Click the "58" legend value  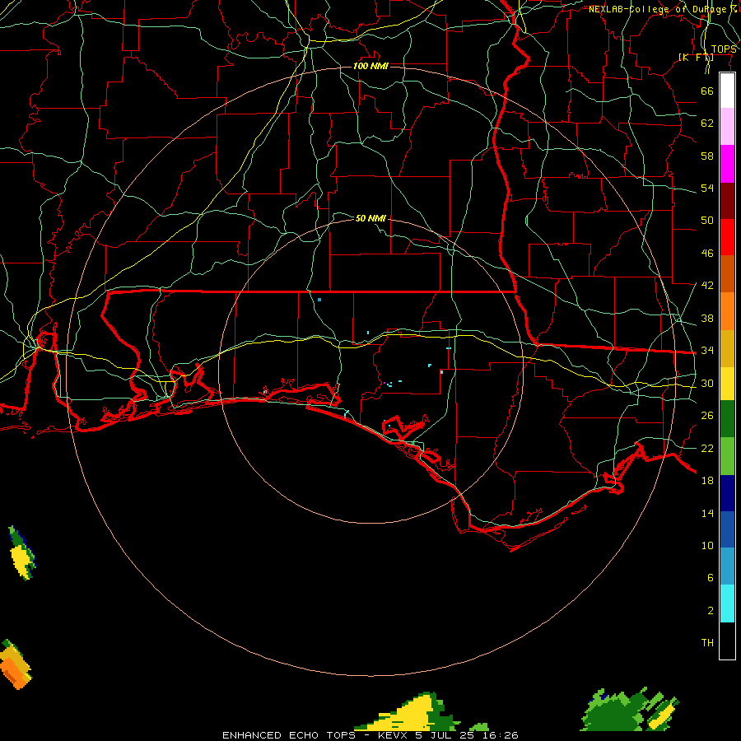707,156
